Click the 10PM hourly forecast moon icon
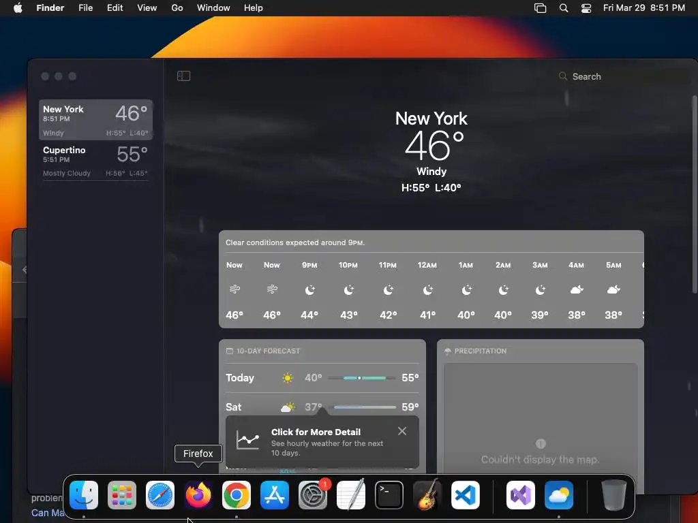Viewport: 698px width, 523px height. tap(348, 290)
